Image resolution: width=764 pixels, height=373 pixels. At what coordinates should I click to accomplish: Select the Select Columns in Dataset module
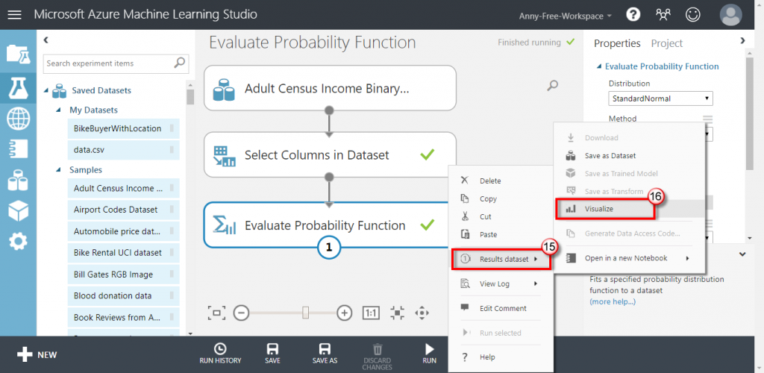[330, 155]
